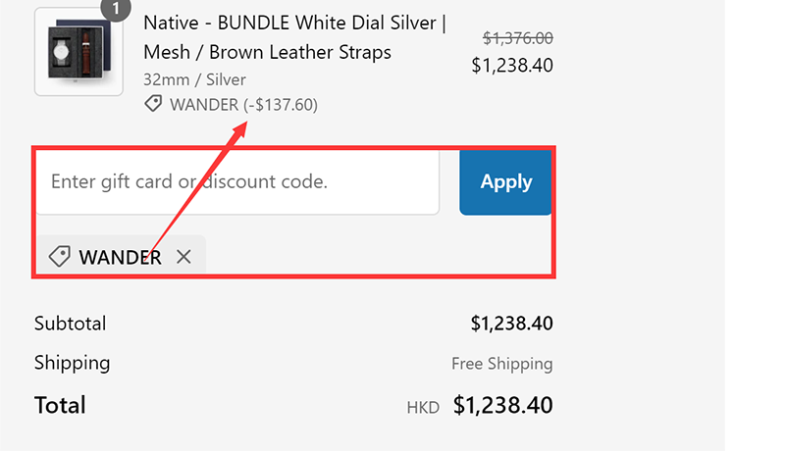Click the quantity badge showing 1
Image resolution: width=785 pixels, height=451 pixels.
pyautogui.click(x=116, y=9)
